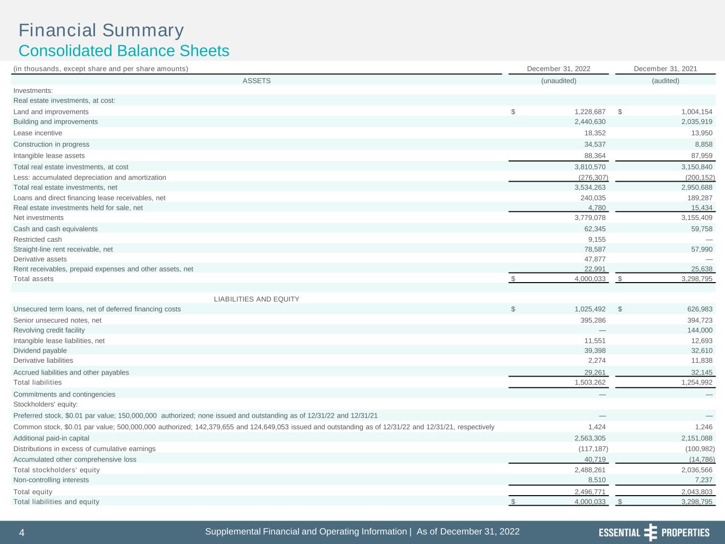Select the Additional paid-in capital label

click(51, 438)
